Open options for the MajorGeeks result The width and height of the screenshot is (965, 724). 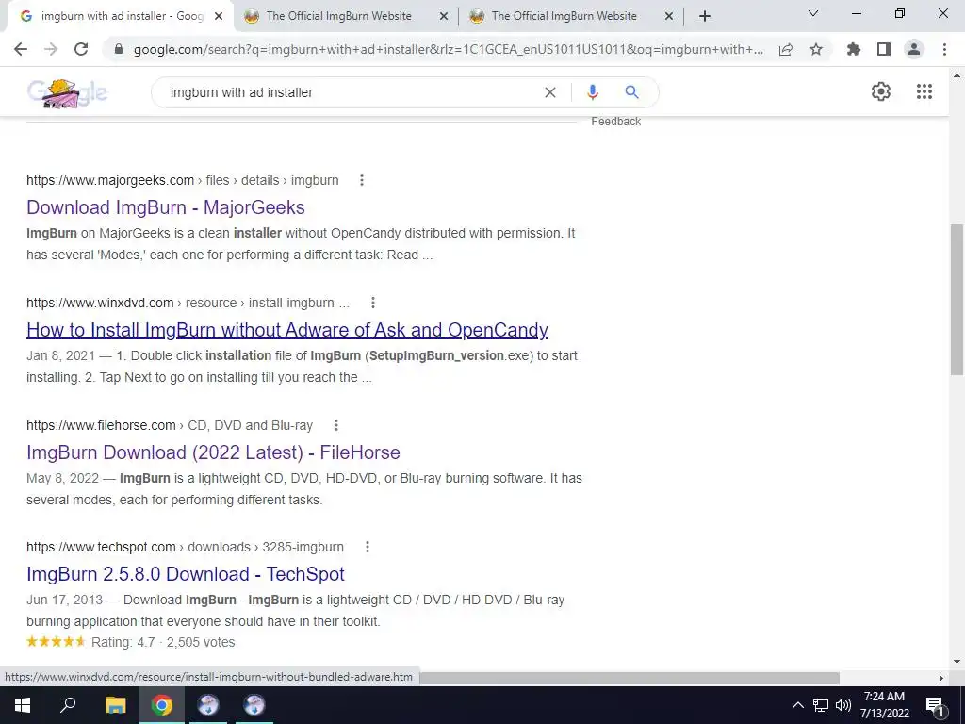(362, 180)
